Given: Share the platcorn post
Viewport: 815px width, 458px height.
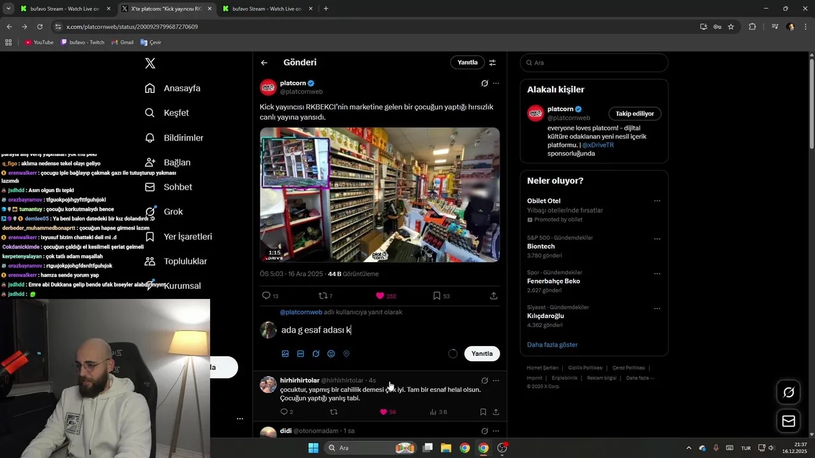Looking at the screenshot, I should (493, 296).
